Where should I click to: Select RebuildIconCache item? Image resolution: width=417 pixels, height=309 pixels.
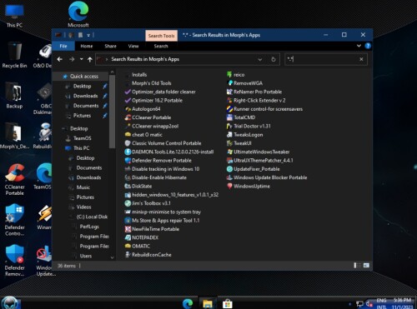pos(148,255)
